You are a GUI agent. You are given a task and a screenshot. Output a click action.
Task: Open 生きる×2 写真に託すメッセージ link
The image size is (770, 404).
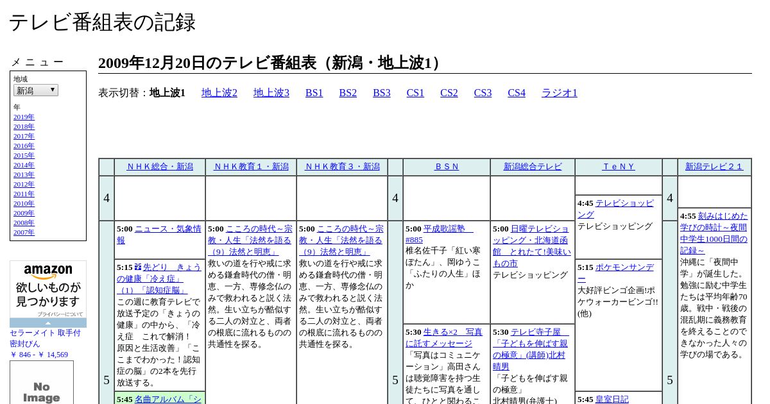coord(444,338)
